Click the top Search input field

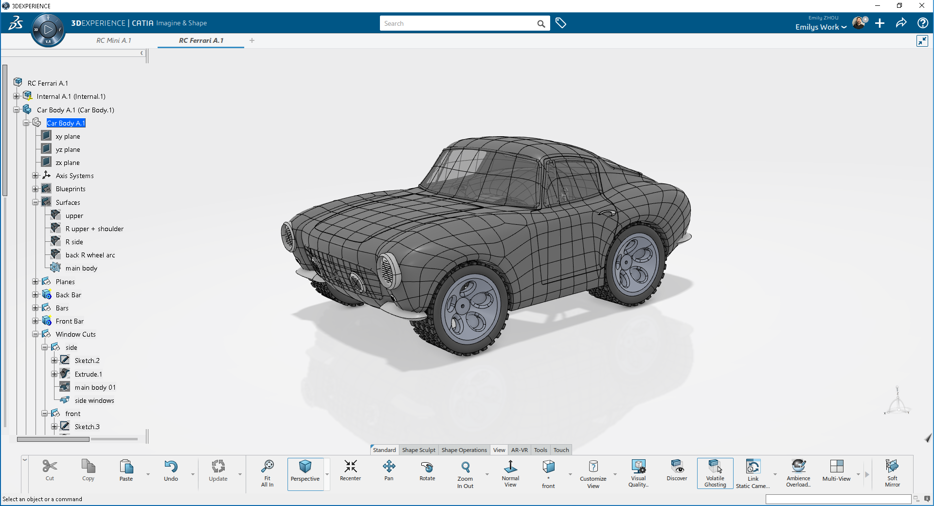pyautogui.click(x=457, y=23)
